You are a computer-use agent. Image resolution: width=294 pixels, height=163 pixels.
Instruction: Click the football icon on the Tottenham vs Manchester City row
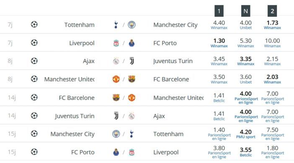click(x=34, y=25)
